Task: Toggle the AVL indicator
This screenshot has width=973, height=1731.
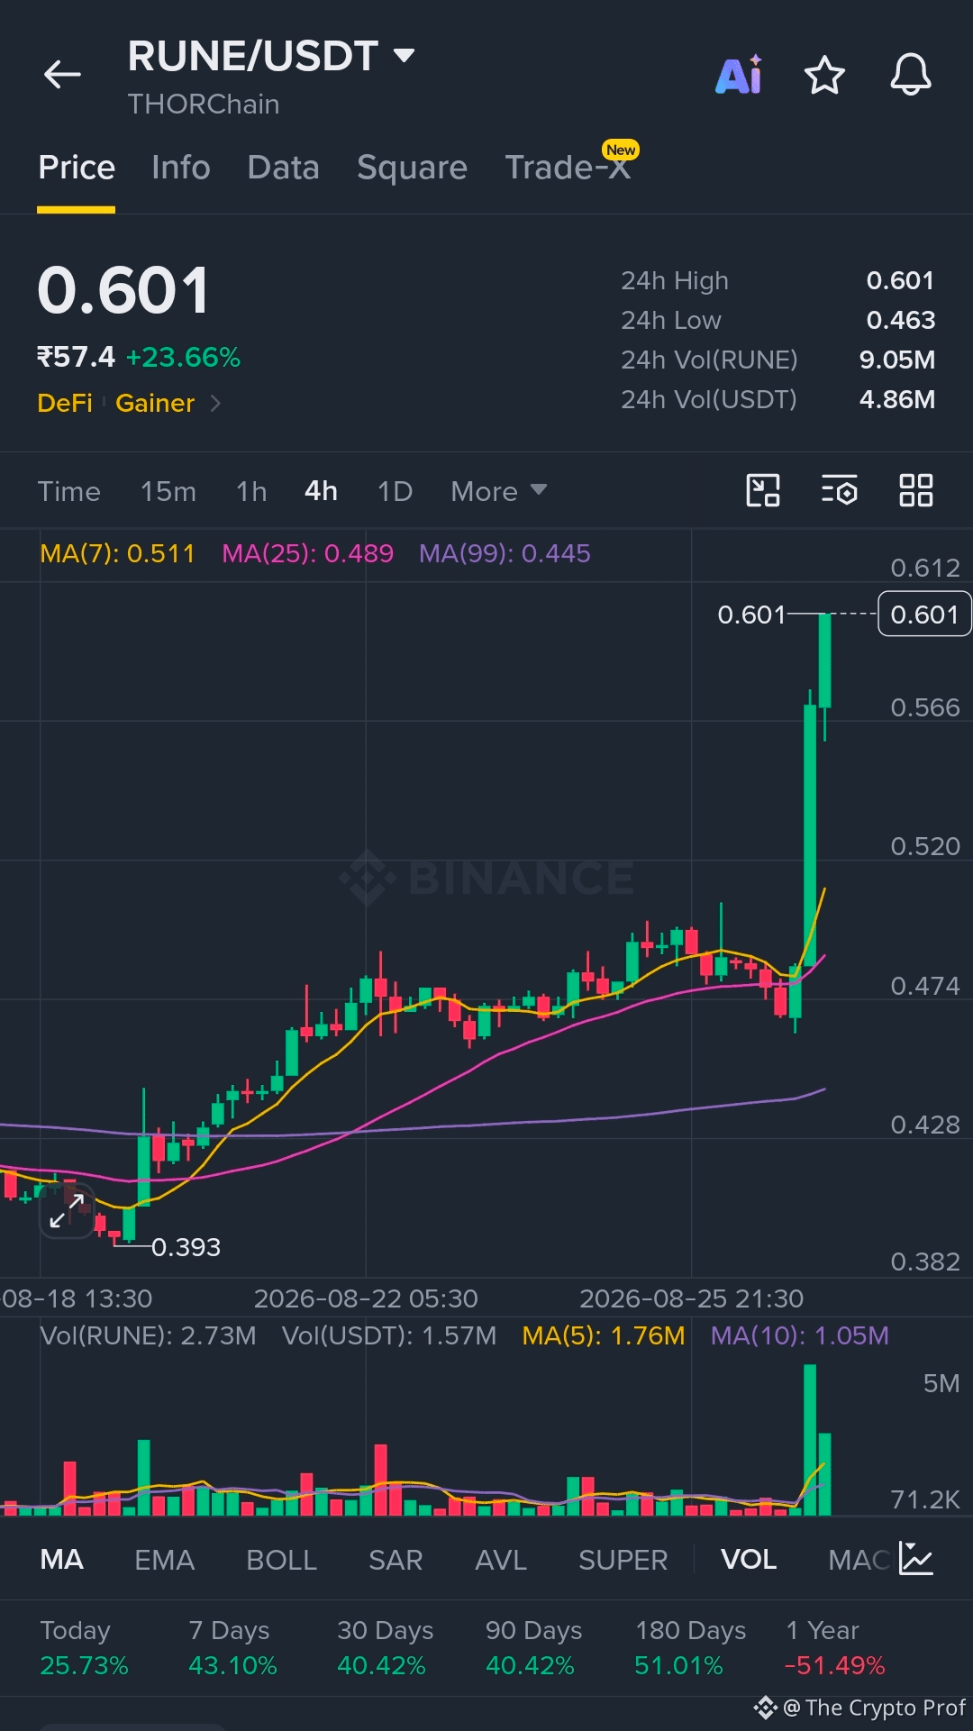Action: (501, 1559)
